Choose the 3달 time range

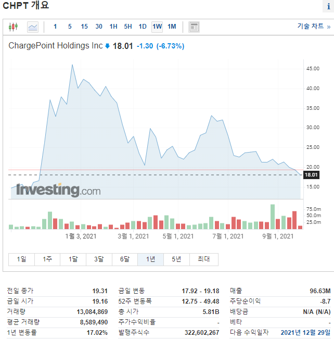coord(99,259)
